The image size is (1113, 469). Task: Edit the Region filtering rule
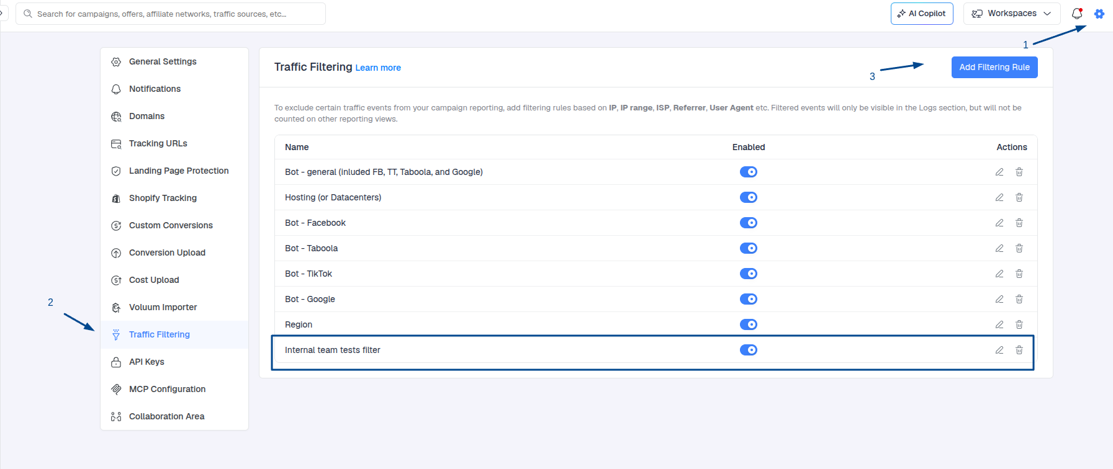[999, 324]
